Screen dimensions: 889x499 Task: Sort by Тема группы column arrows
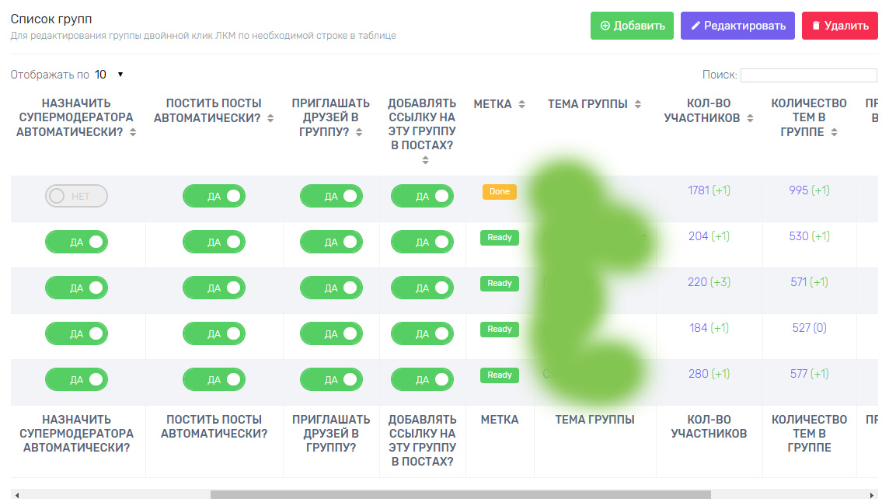tap(637, 104)
